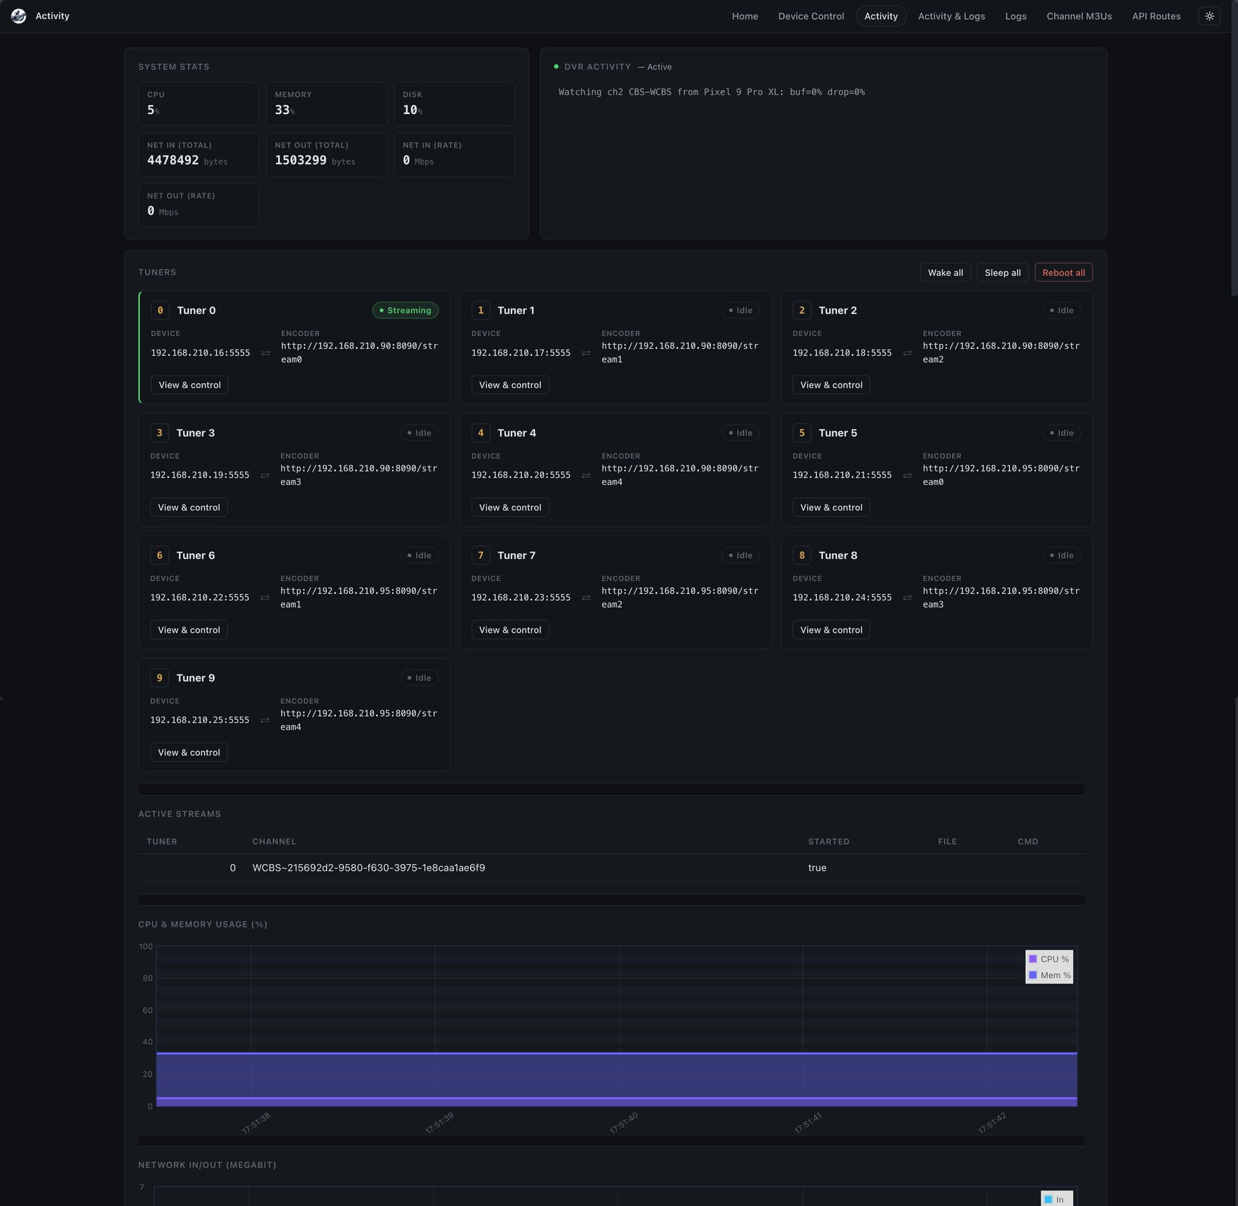Click the number 5 badge of Tuner 5

801,433
